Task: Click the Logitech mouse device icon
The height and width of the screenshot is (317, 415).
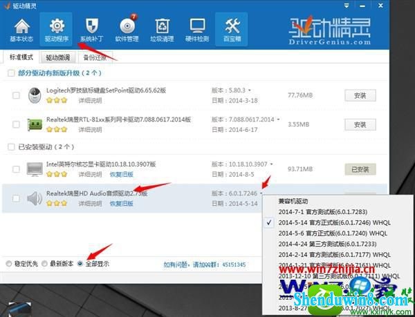Action: tap(35, 95)
